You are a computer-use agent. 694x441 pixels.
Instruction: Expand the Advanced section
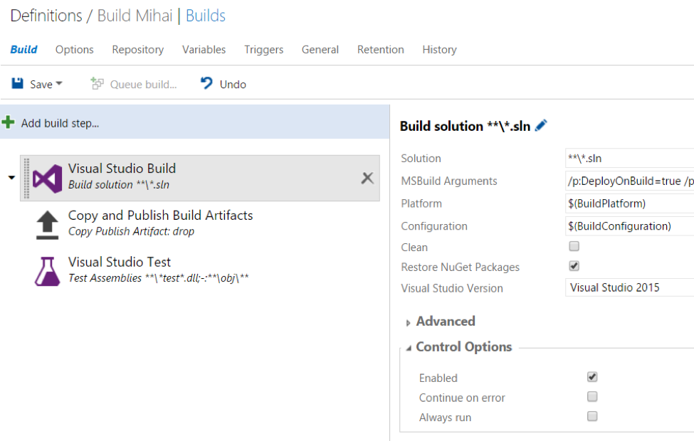coord(409,322)
